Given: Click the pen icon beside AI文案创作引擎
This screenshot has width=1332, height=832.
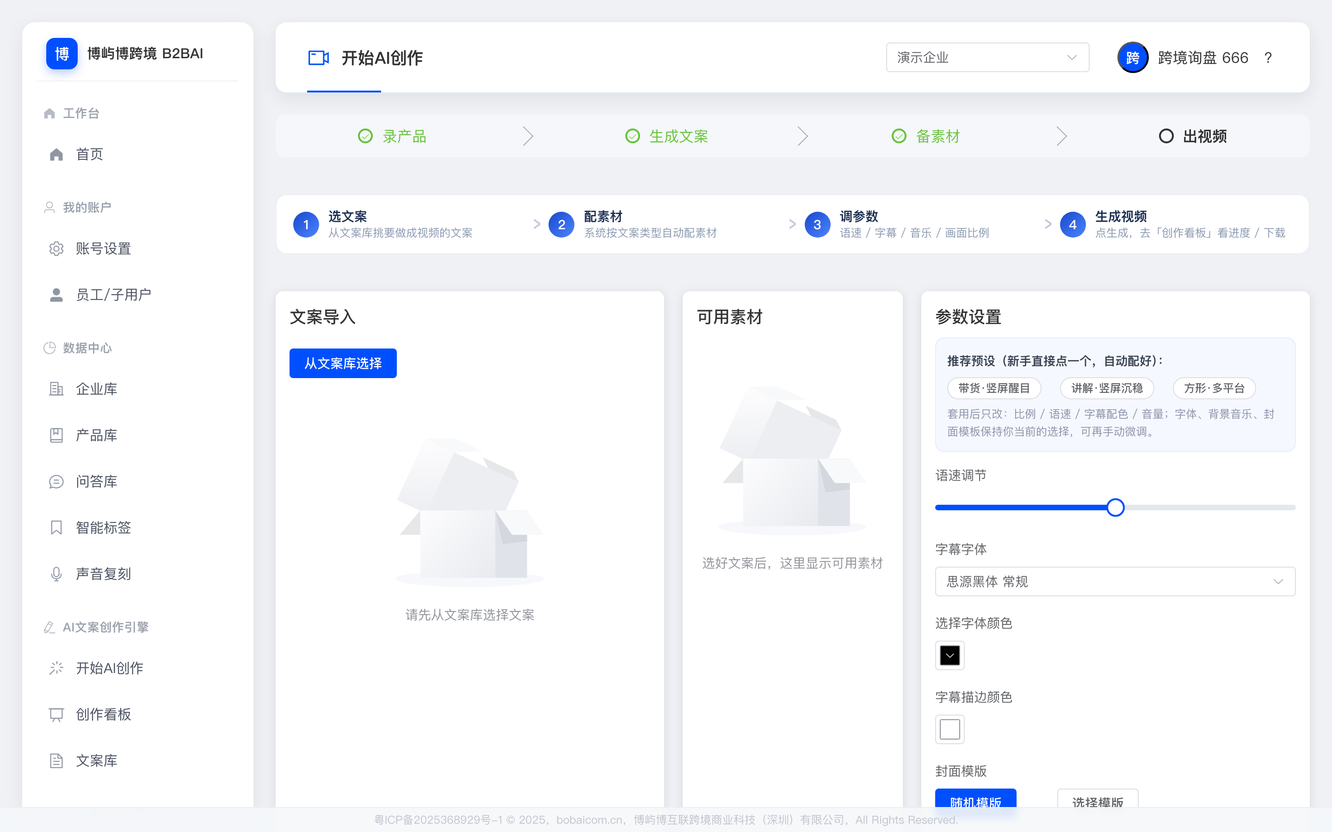Looking at the screenshot, I should coord(49,627).
